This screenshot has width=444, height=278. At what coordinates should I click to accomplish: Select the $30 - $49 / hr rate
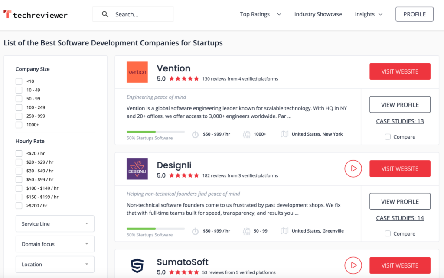19,171
